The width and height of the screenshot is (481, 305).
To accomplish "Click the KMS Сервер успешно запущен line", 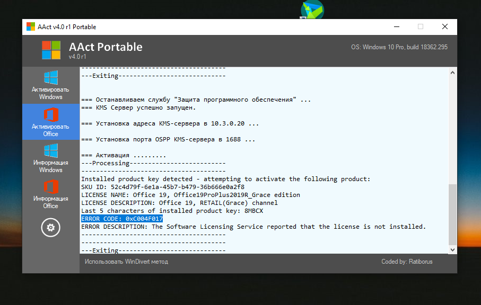I will [138, 107].
